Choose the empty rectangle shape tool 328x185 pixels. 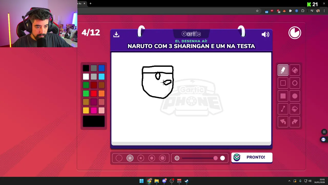click(283, 83)
